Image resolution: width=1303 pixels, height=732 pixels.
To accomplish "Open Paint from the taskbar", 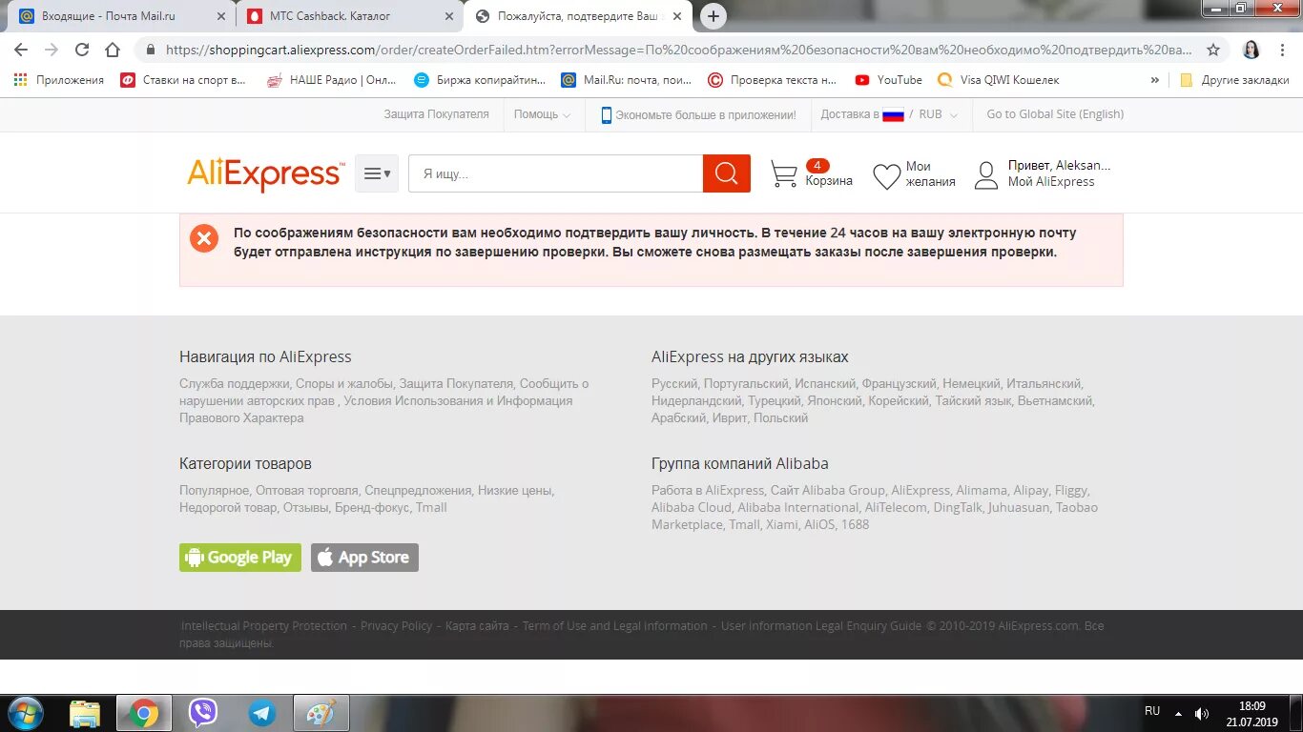I will point(321,713).
